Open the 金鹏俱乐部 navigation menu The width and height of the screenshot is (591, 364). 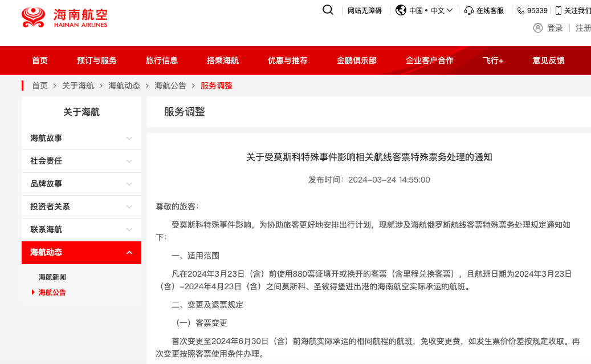point(357,60)
